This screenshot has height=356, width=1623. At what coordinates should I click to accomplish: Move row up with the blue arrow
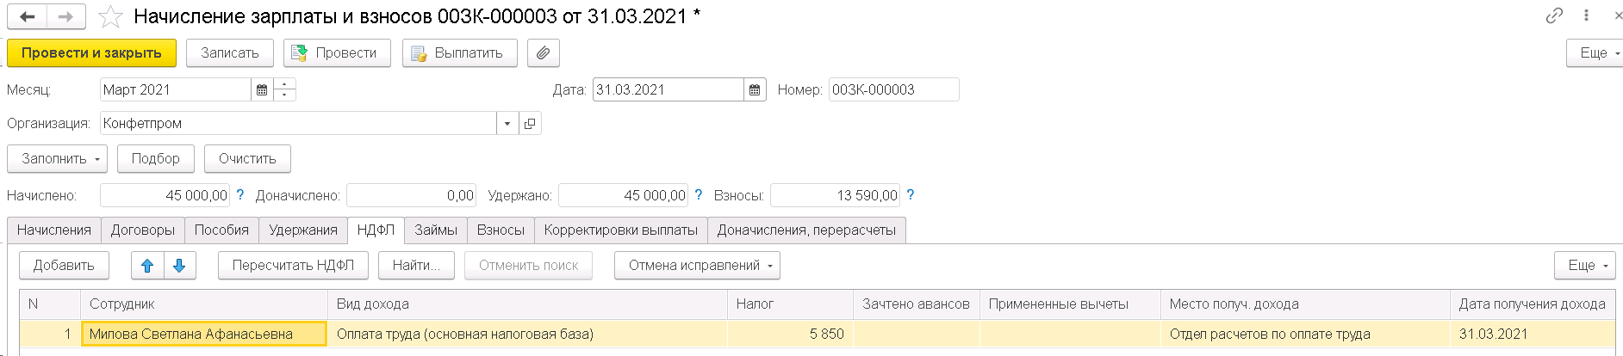click(147, 266)
